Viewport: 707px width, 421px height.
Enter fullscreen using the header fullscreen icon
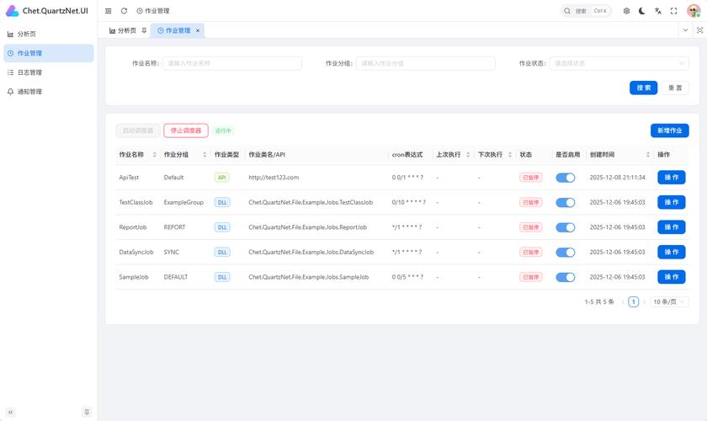673,11
